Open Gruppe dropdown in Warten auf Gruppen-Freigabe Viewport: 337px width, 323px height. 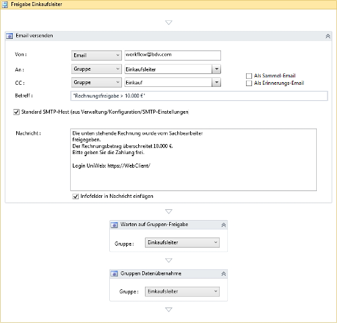(182, 242)
